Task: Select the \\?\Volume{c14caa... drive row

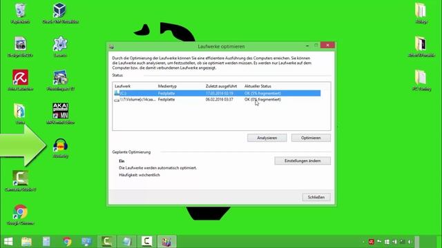Action: (217, 99)
